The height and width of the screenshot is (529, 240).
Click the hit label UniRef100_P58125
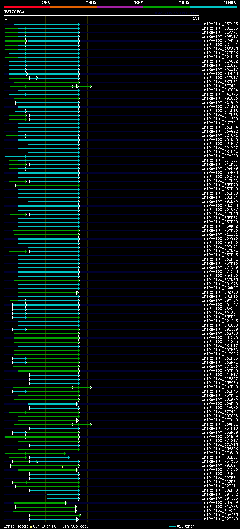click(220, 24)
